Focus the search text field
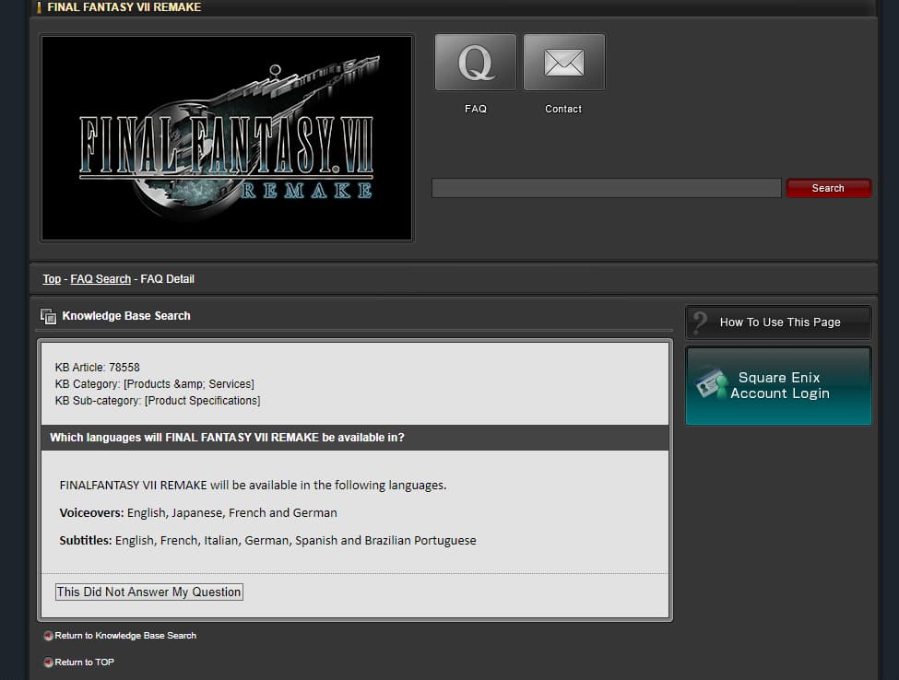Image resolution: width=899 pixels, height=680 pixels. [x=606, y=188]
